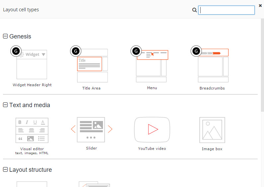The height and width of the screenshot is (187, 264).
Task: Select the Widget Header Right cell icon
Action: click(x=29, y=62)
